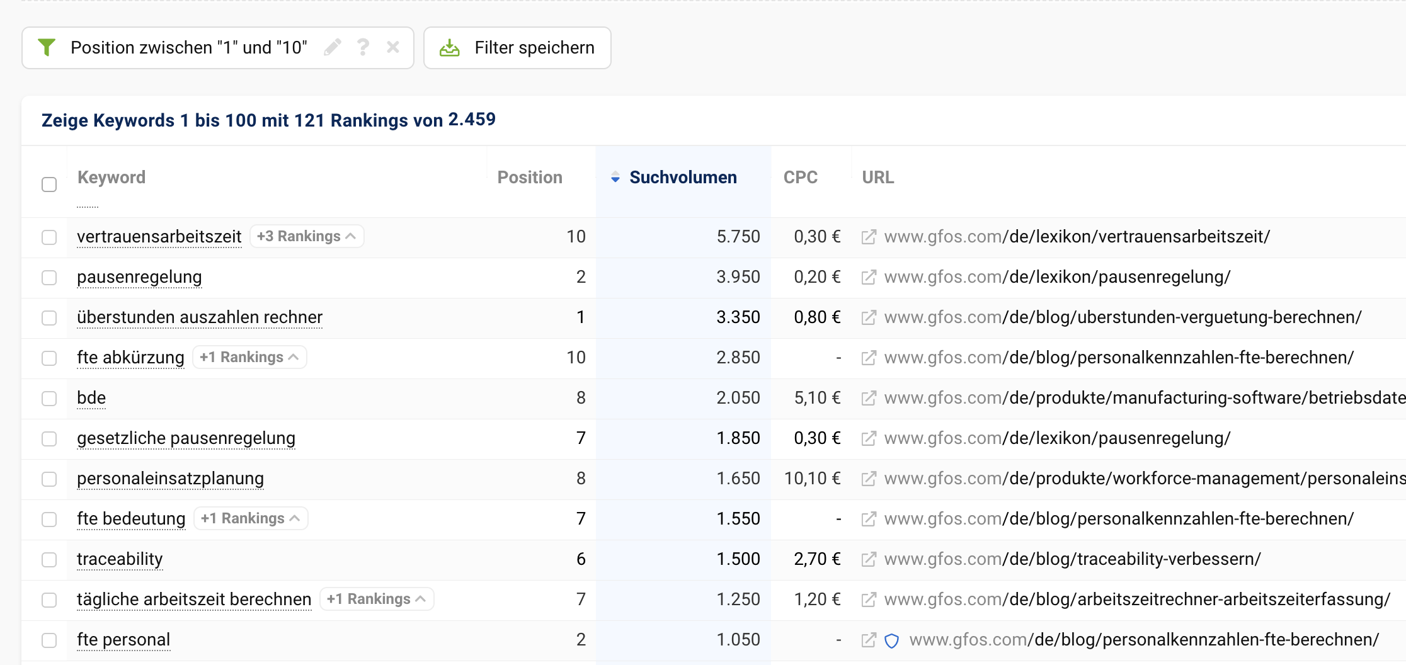Click URL www.gfos.com/de/blog/traceability-verbessern/
The height and width of the screenshot is (665, 1406).
(x=1073, y=559)
